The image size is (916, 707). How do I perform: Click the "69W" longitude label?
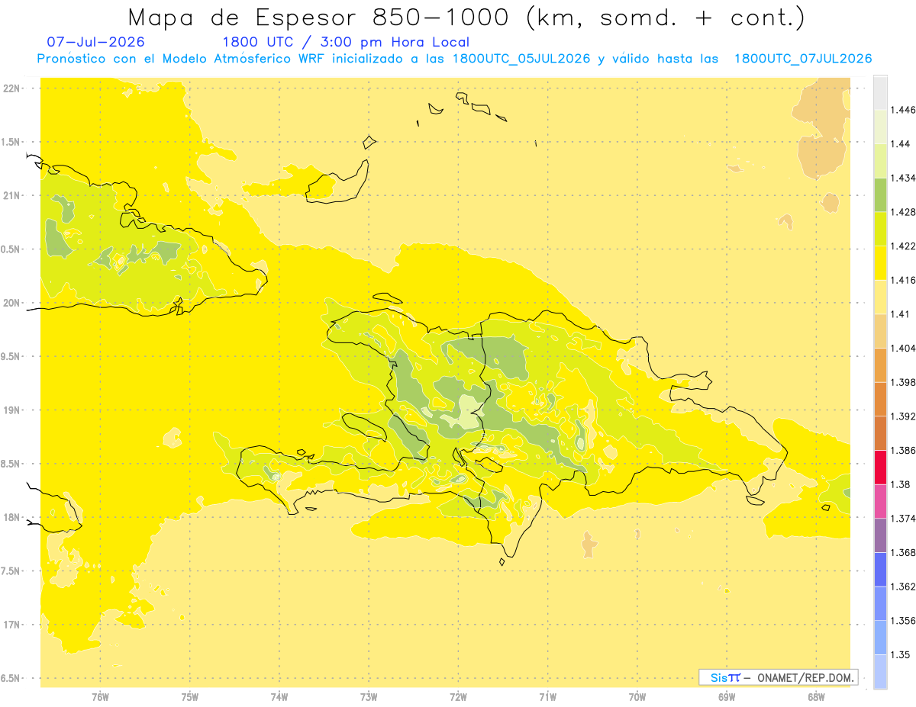tap(727, 697)
